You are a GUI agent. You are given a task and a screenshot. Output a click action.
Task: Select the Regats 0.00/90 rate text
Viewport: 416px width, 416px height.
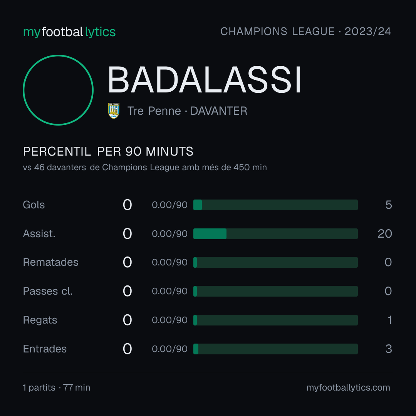click(169, 320)
